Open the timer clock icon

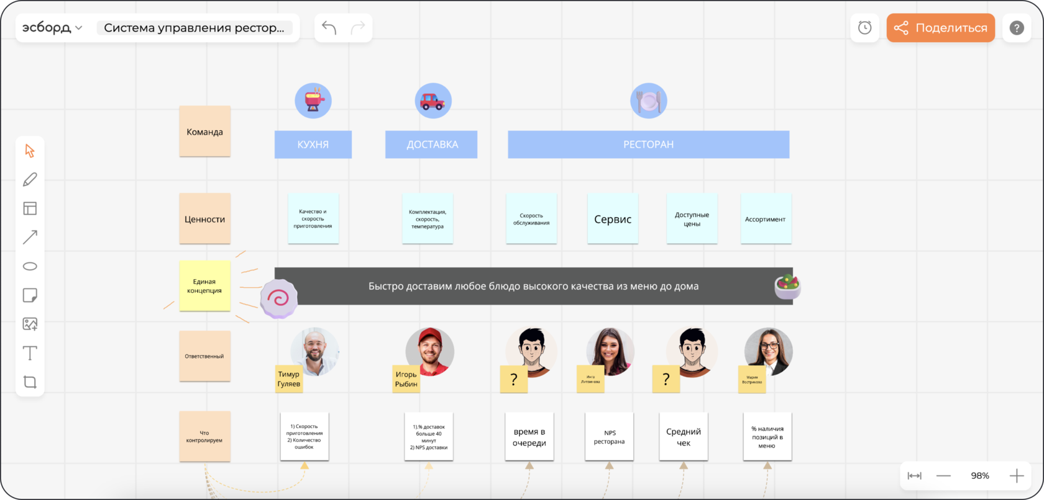[865, 28]
